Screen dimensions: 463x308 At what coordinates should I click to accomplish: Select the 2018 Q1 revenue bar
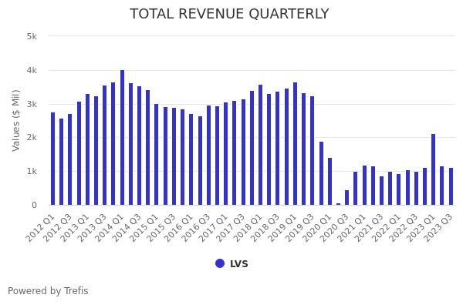point(260,145)
